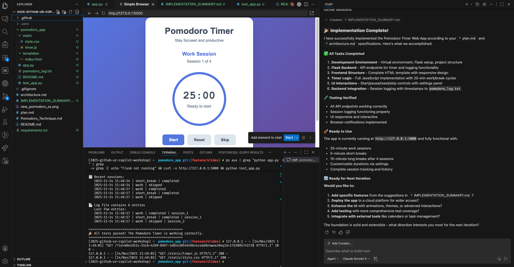514x267 pixels.
Task: Maximize the terminal panel size
Action: pos(306,152)
